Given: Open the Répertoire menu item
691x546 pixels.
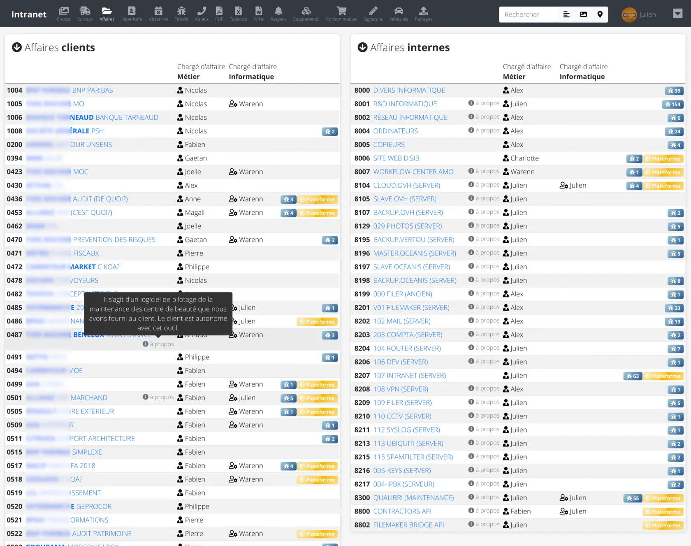Looking at the screenshot, I should tap(132, 14).
